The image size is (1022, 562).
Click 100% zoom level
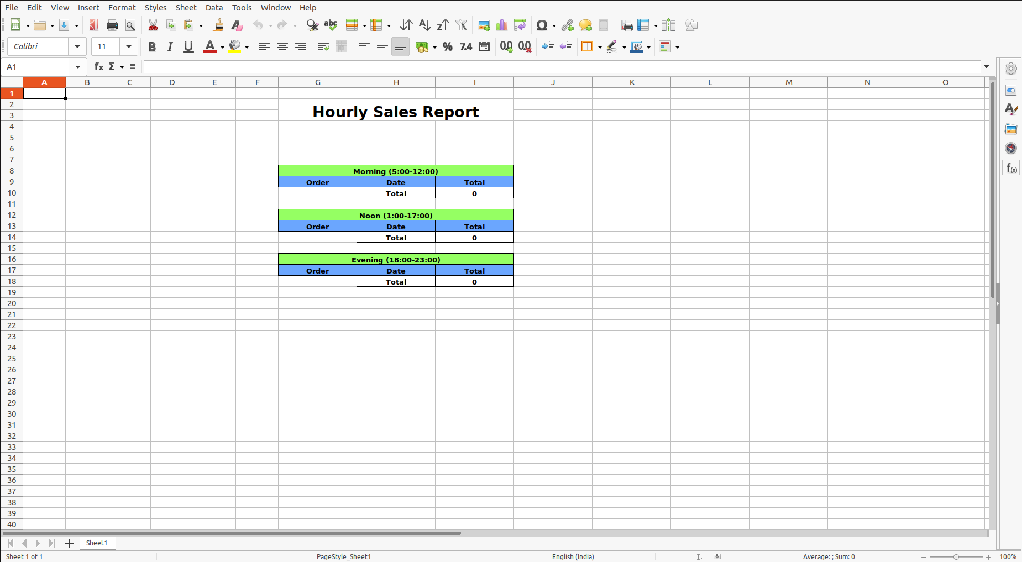point(1008,556)
